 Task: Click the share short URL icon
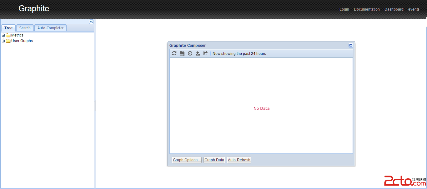pos(205,53)
